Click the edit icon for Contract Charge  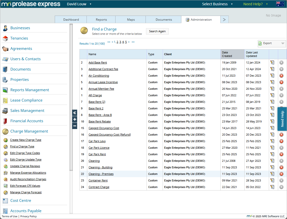[x=272, y=187]
